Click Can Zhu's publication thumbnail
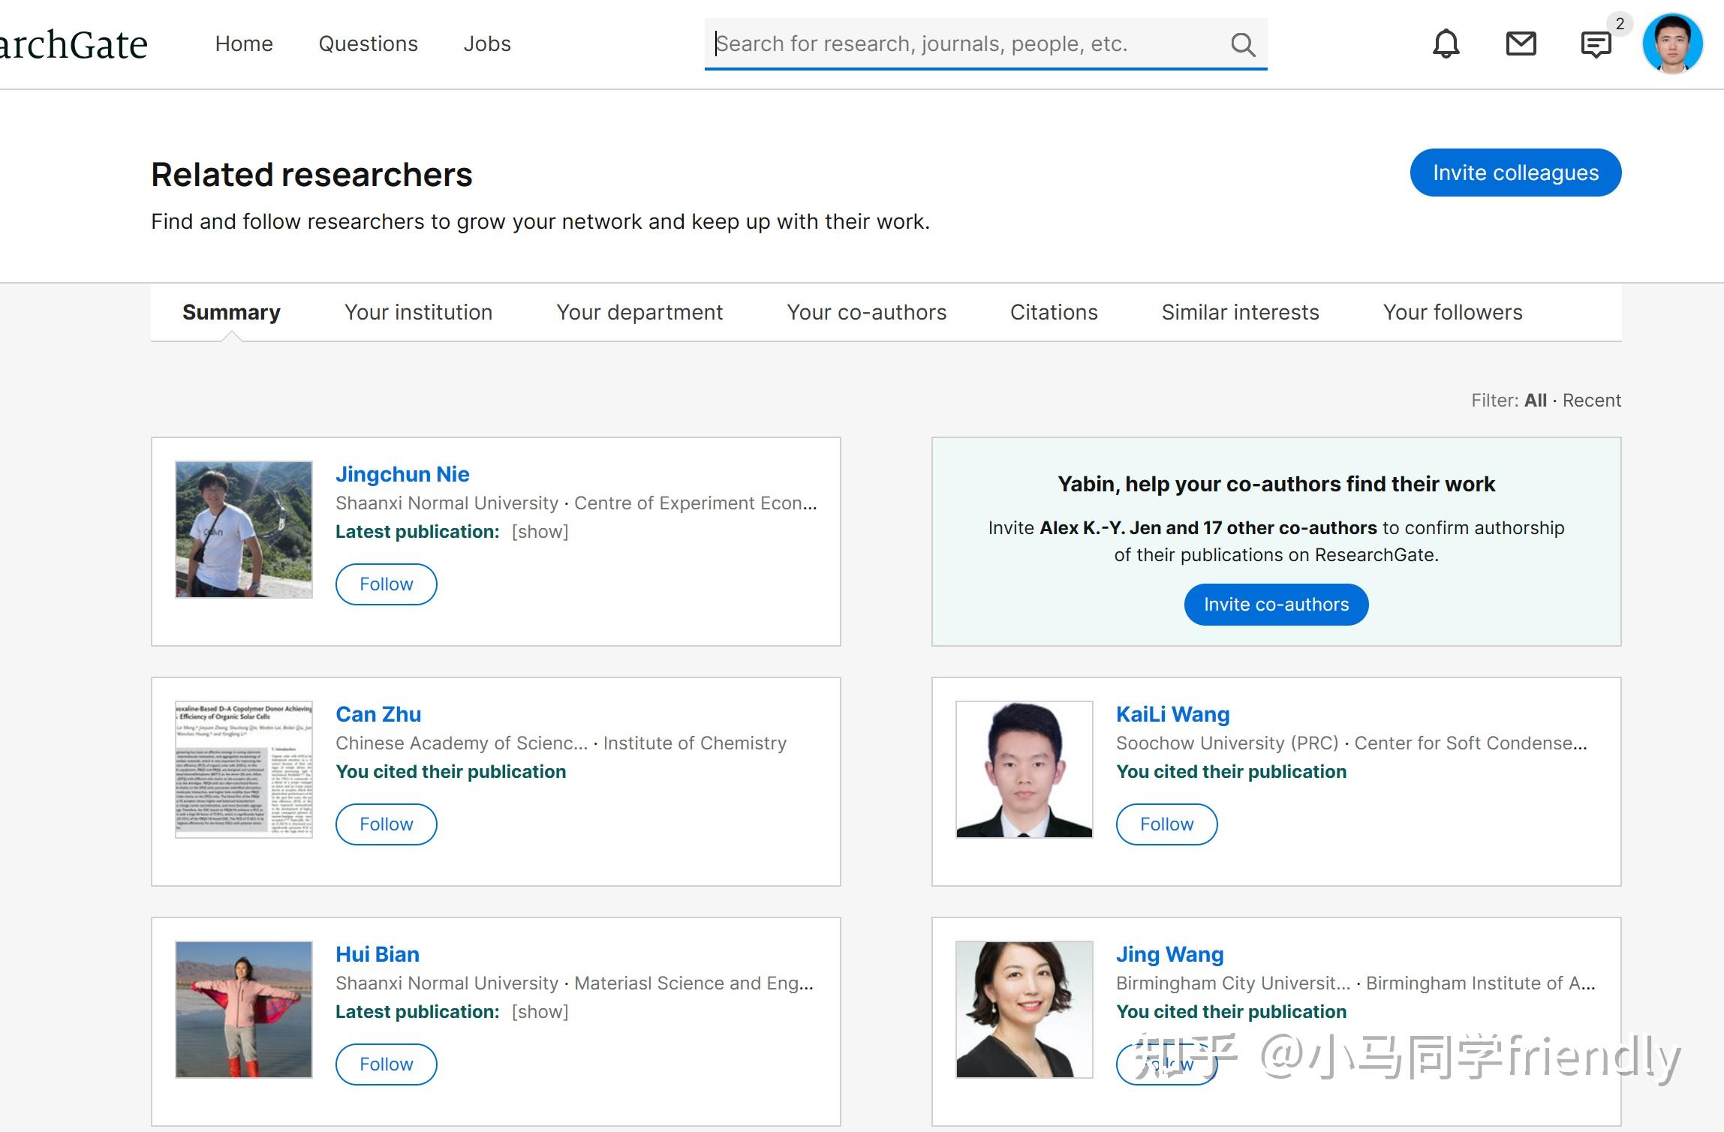The width and height of the screenshot is (1724, 1132). [x=244, y=768]
